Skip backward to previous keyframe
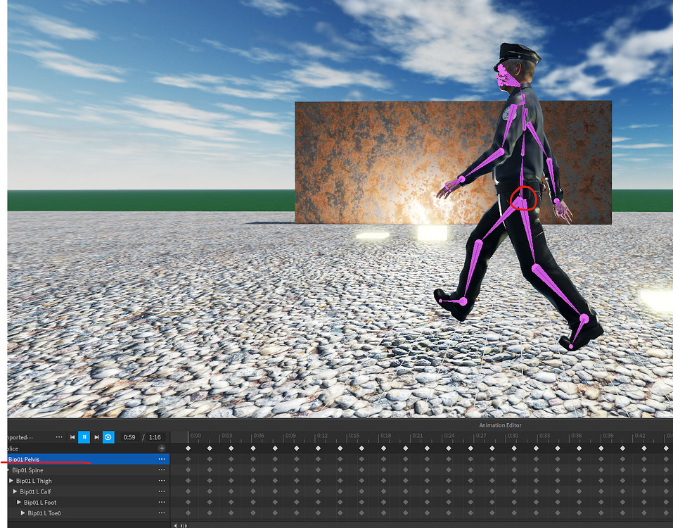Screen dimensions: 673x528 pos(72,437)
